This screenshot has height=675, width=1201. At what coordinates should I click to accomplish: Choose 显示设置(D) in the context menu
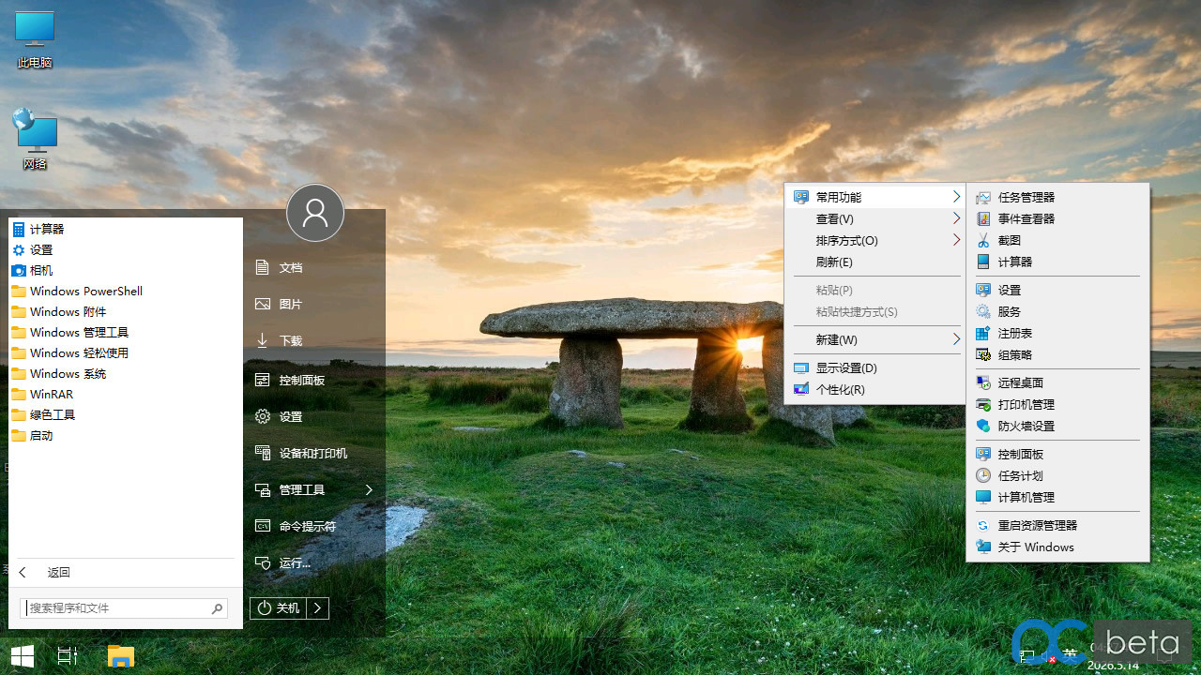point(875,367)
